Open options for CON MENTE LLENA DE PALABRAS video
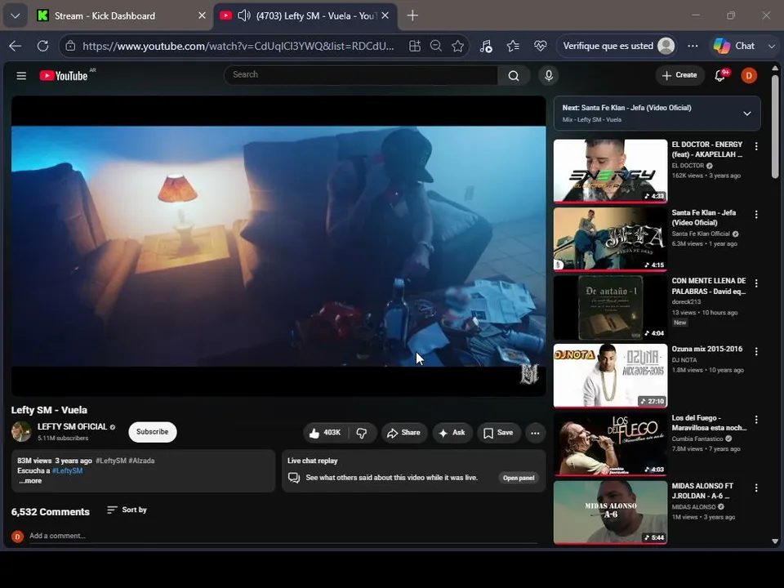784x588 pixels. (x=756, y=283)
